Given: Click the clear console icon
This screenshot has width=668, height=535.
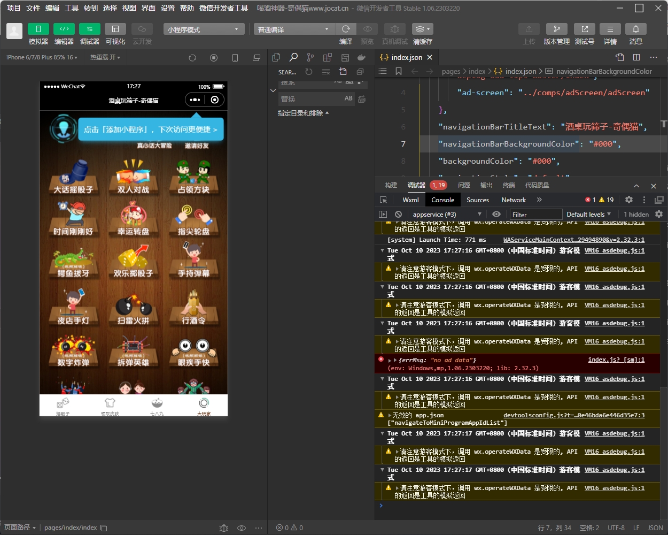Looking at the screenshot, I should pyautogui.click(x=398, y=214).
